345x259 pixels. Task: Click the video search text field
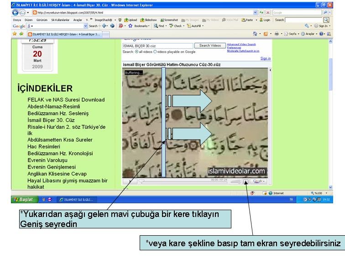(x=158, y=46)
